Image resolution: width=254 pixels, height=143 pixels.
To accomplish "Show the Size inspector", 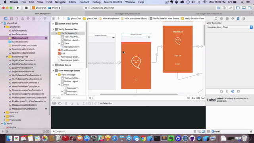I will pyautogui.click(x=238, y=19).
